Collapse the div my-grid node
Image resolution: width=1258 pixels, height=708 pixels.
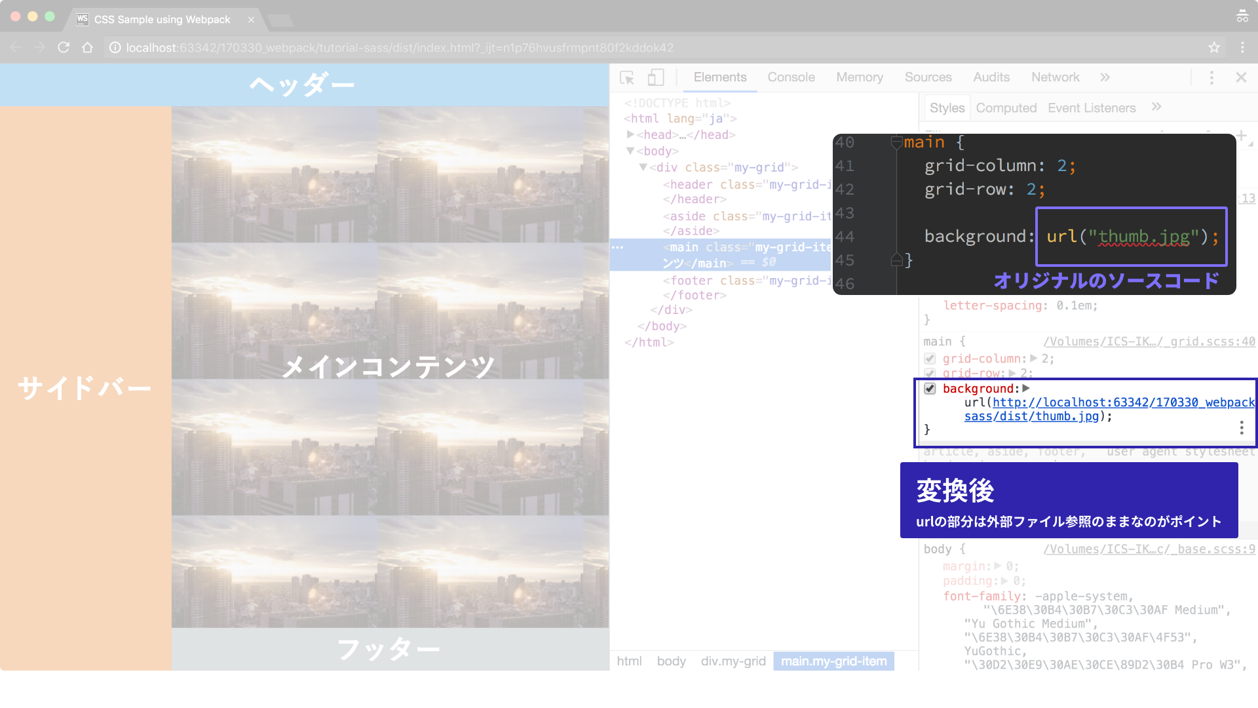643,167
